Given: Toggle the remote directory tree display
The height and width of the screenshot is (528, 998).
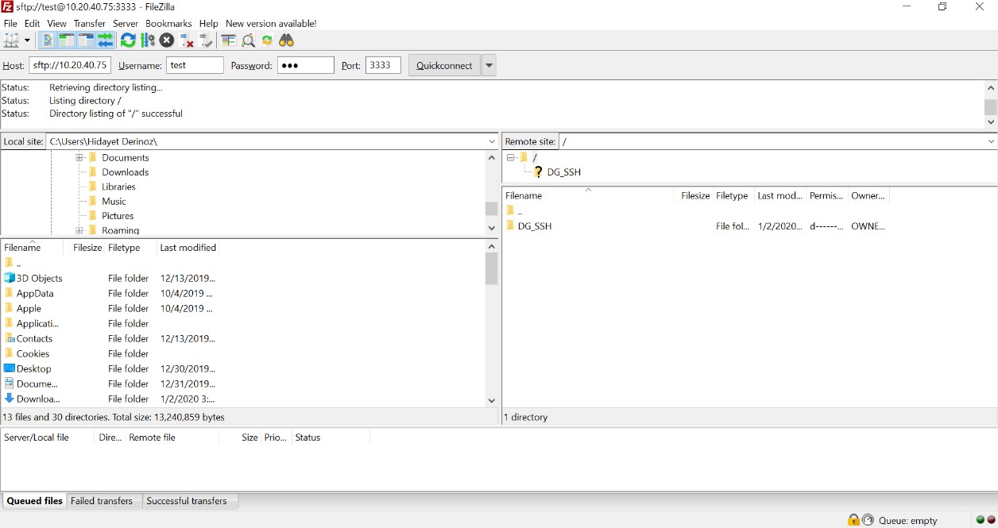Looking at the screenshot, I should click(x=86, y=40).
